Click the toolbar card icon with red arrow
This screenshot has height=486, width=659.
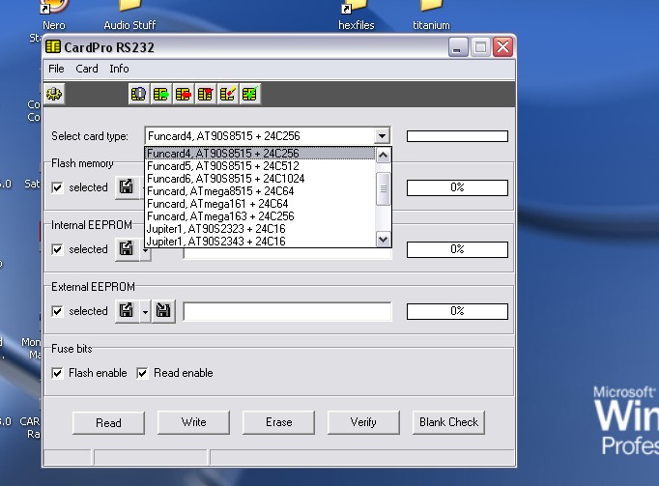pos(184,94)
